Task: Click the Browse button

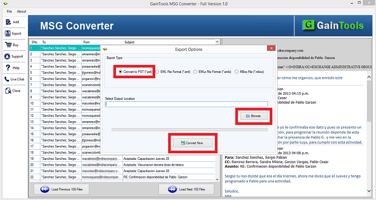Action: coord(254,116)
